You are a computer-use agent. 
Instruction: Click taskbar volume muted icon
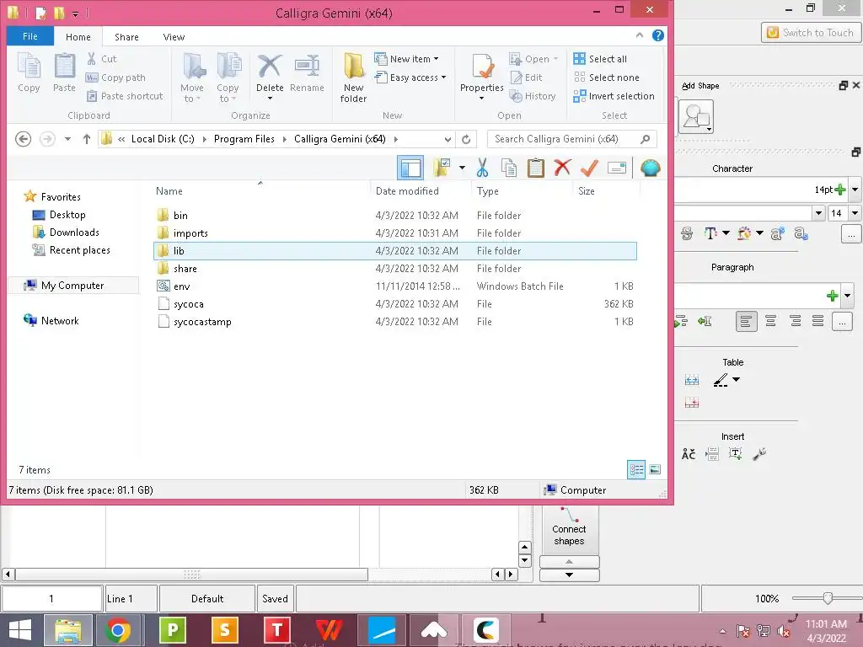(784, 631)
